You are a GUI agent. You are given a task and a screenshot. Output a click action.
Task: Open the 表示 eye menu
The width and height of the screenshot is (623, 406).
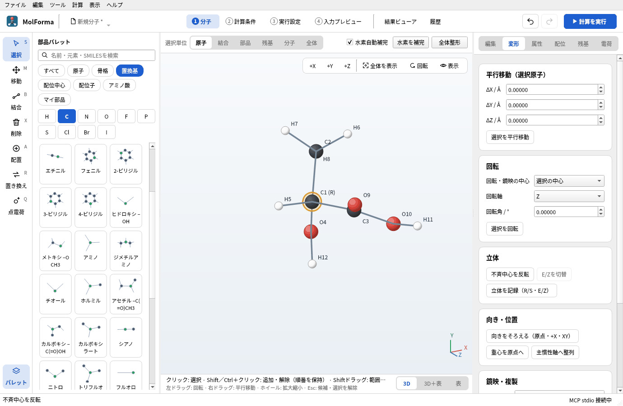tap(450, 66)
